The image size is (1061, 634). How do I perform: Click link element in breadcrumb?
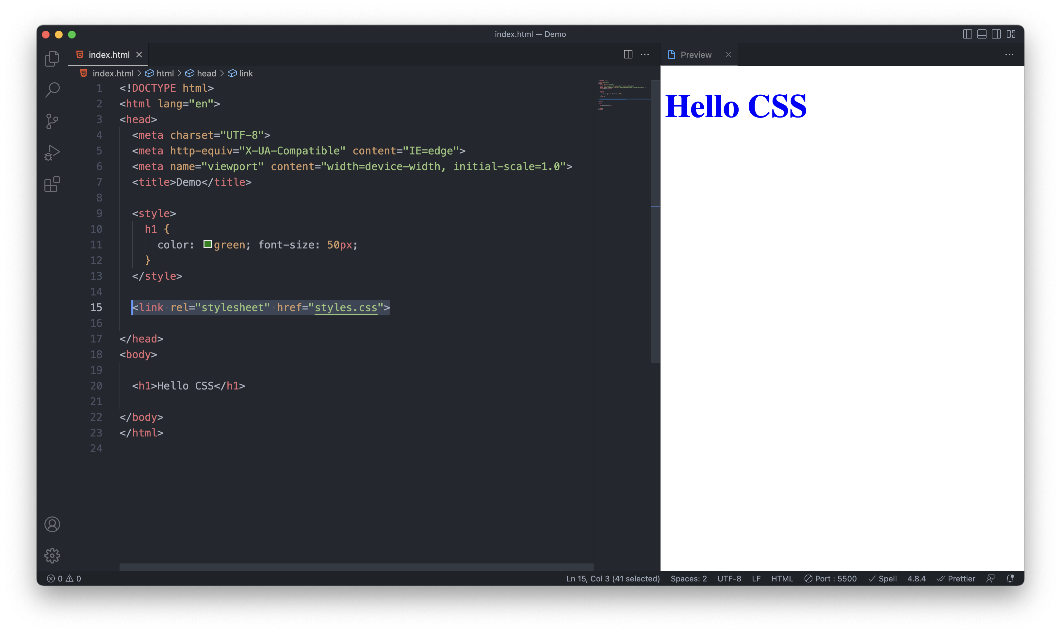tap(240, 73)
